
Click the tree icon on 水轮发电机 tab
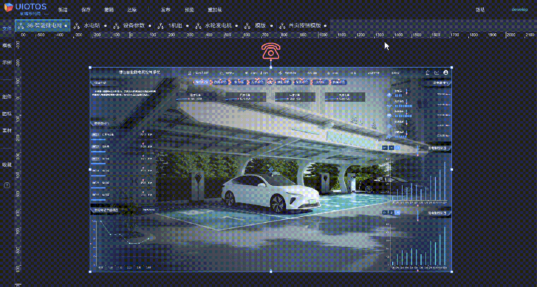click(198, 26)
